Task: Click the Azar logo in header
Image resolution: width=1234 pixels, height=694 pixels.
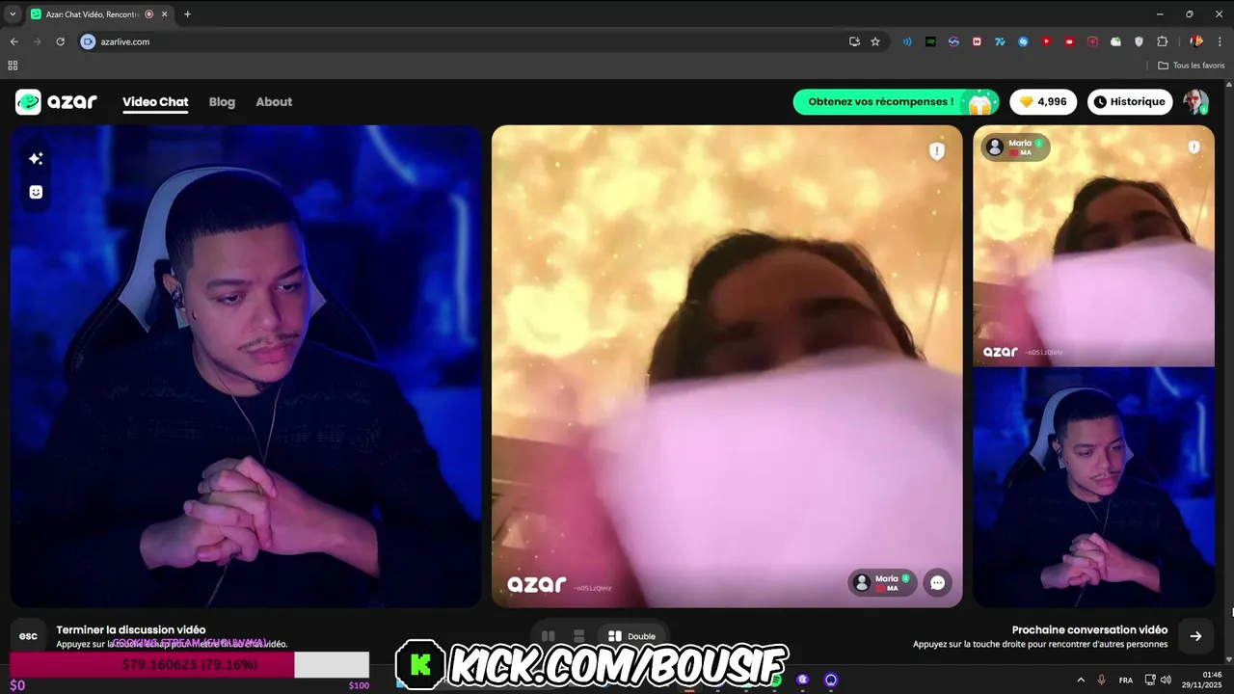Action: point(56,102)
